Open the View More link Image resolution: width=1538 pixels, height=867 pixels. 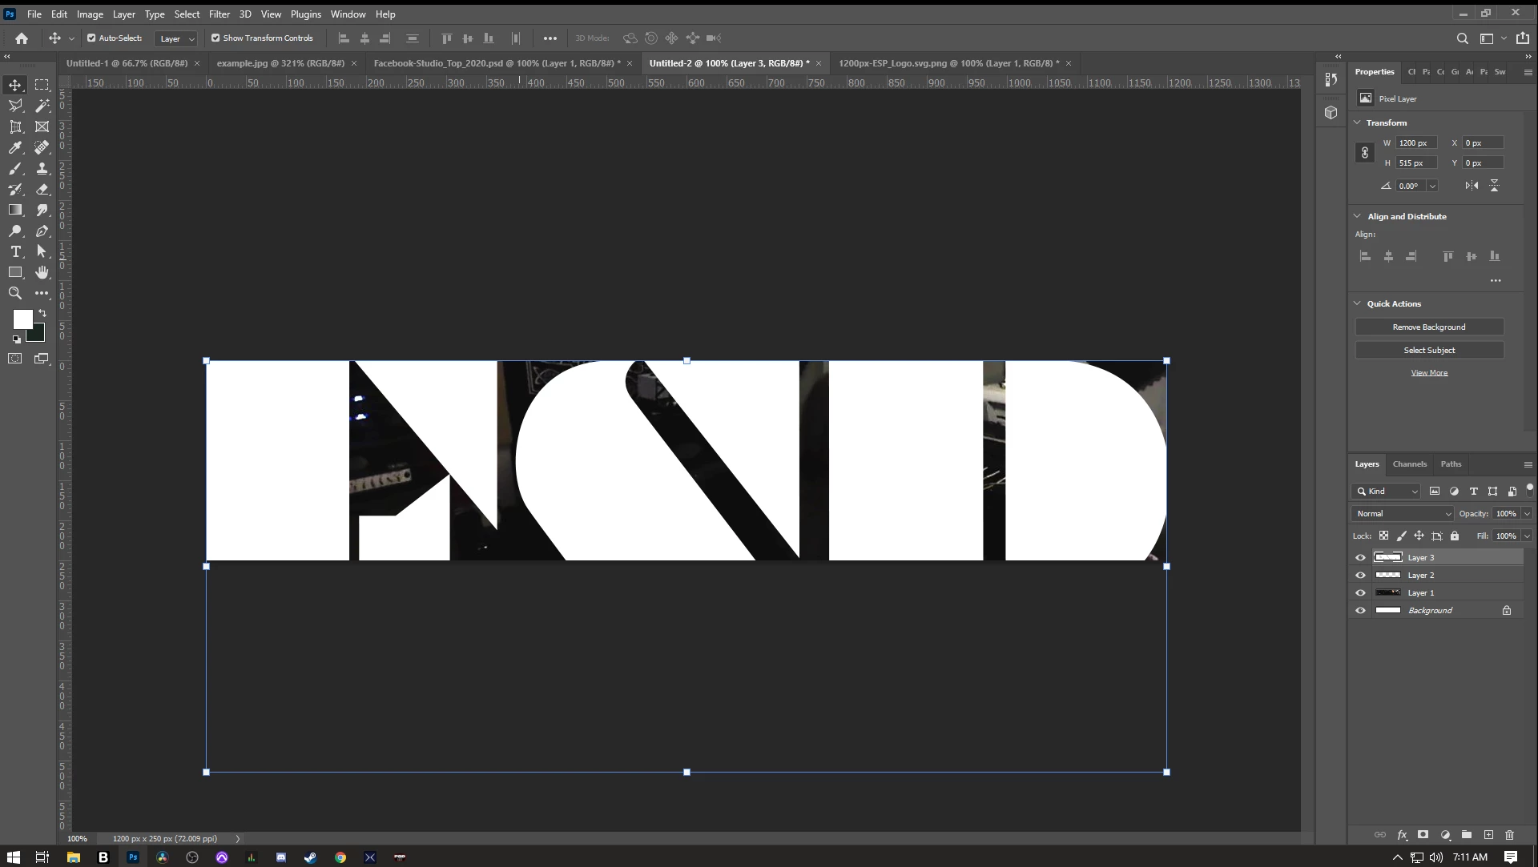pos(1429,372)
